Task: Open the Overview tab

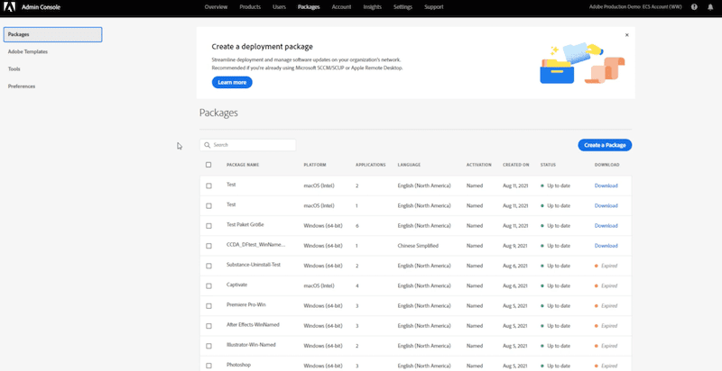Action: click(216, 7)
